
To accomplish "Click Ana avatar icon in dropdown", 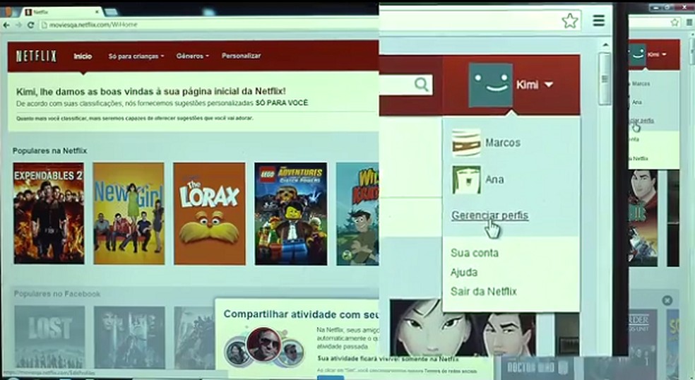I will 466,179.
